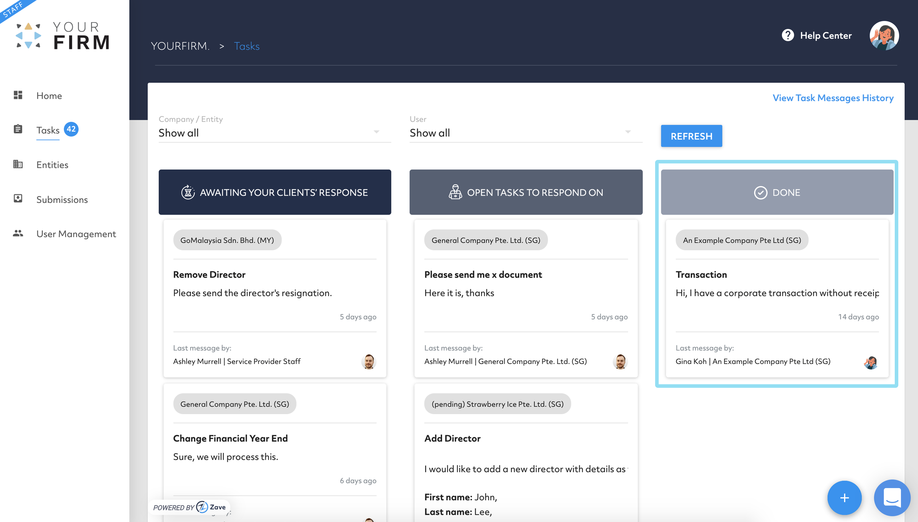Click the An Example Company Pte Ltd (SG) chip

(x=742, y=240)
